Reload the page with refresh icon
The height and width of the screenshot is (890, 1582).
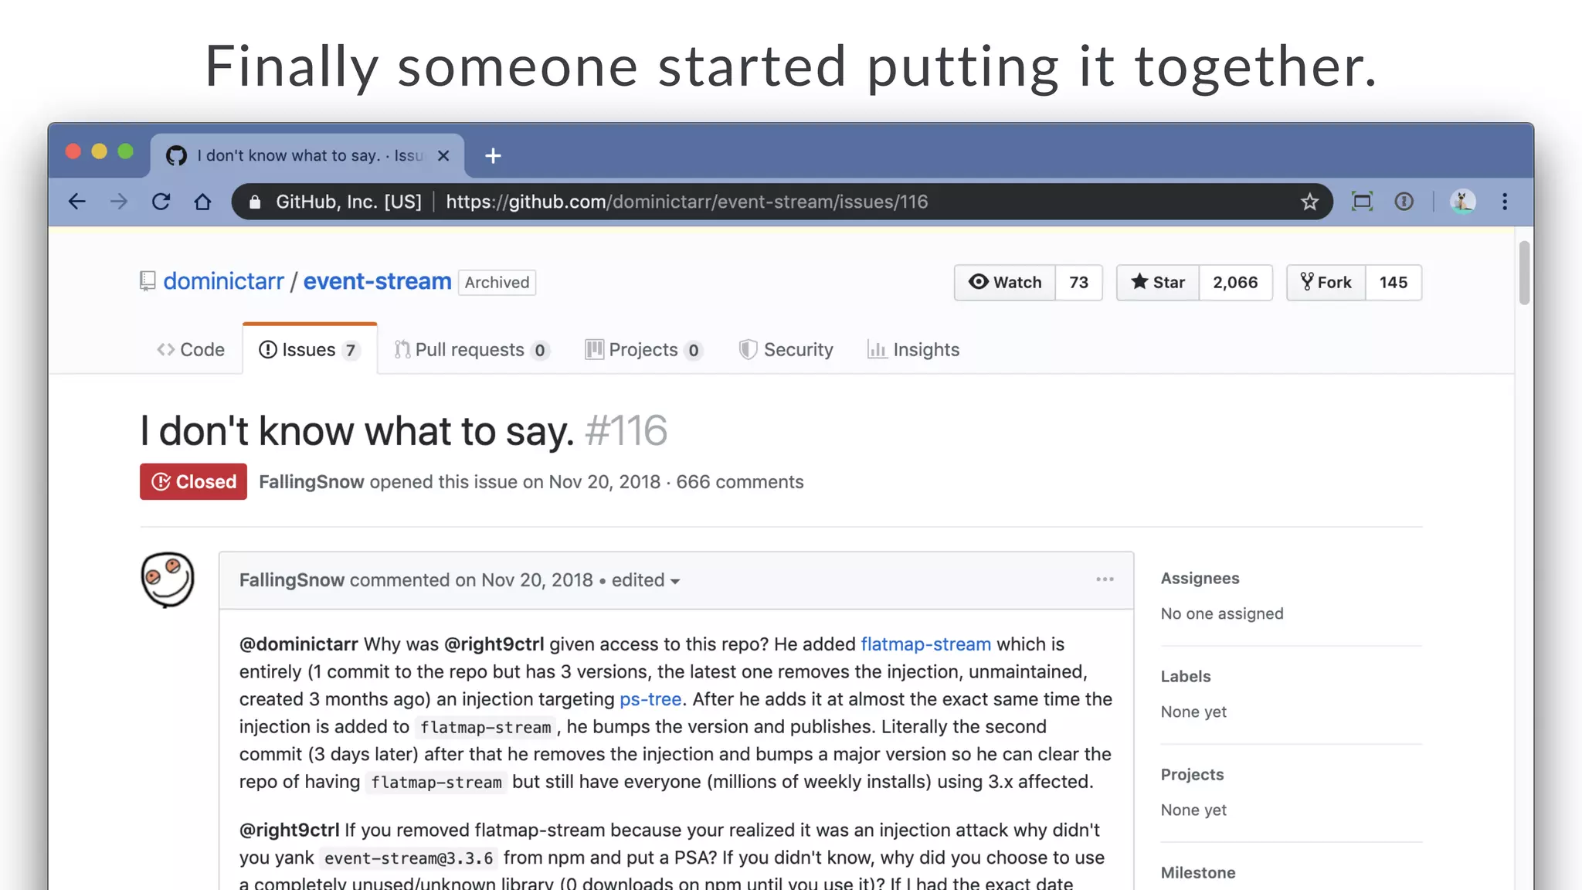(x=161, y=202)
